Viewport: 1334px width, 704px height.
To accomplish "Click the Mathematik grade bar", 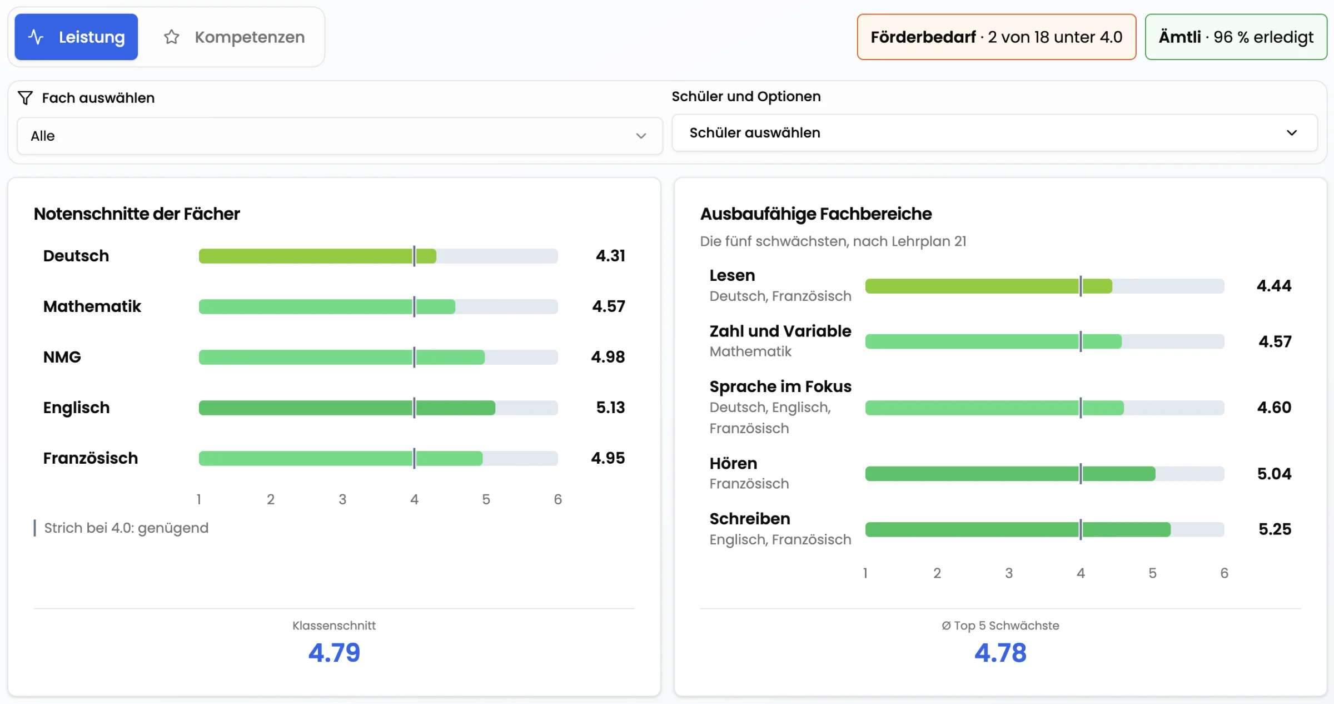I will (379, 306).
